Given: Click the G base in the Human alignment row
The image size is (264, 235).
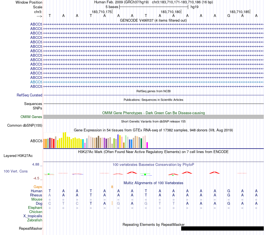Looking at the screenshot, I should (x=229, y=191).
